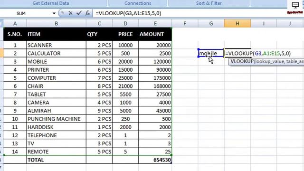Click amount cell 27500

click(x=155, y=94)
